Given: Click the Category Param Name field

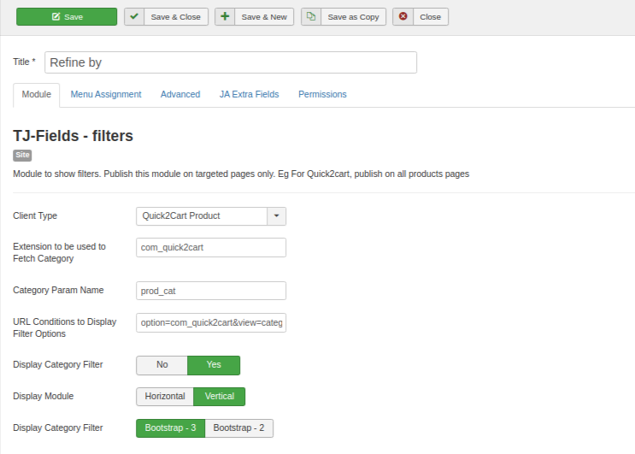Looking at the screenshot, I should click(211, 291).
